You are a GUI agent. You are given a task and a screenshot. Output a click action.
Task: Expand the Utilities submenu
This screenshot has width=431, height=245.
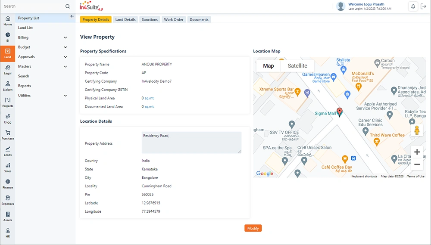click(66, 96)
